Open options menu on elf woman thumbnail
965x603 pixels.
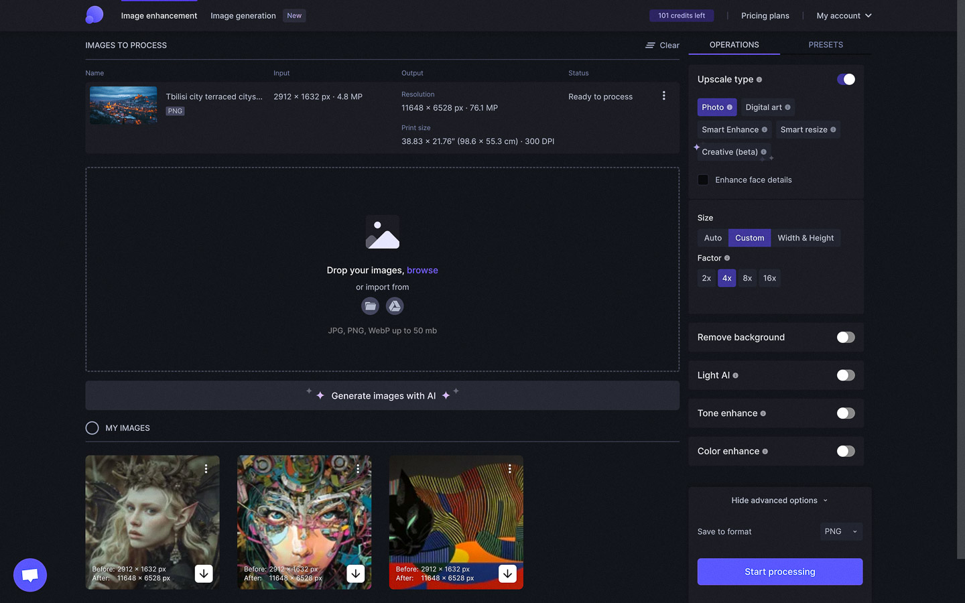click(206, 469)
